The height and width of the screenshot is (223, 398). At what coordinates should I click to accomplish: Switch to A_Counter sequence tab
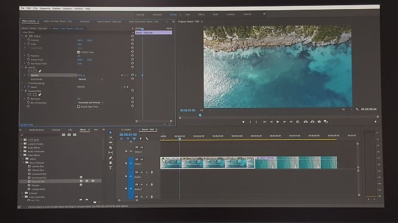pos(126,130)
